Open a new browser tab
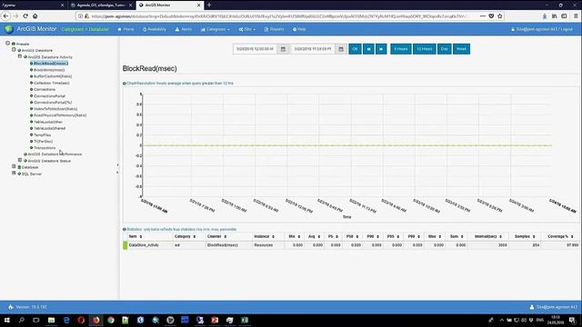Viewport: 582px width, 327px height. pyautogui.click(x=209, y=5)
